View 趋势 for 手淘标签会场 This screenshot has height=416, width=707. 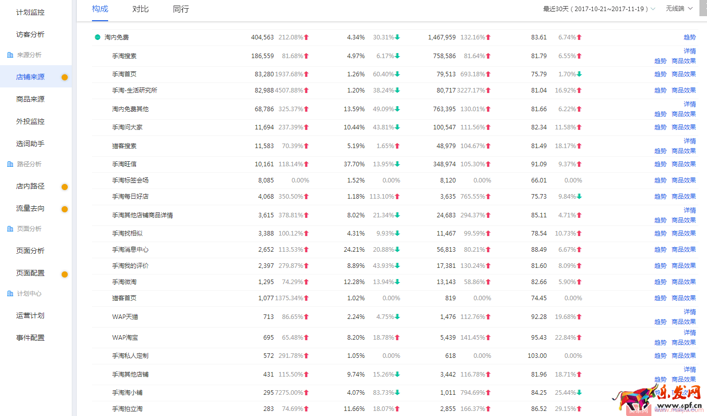pos(661,180)
